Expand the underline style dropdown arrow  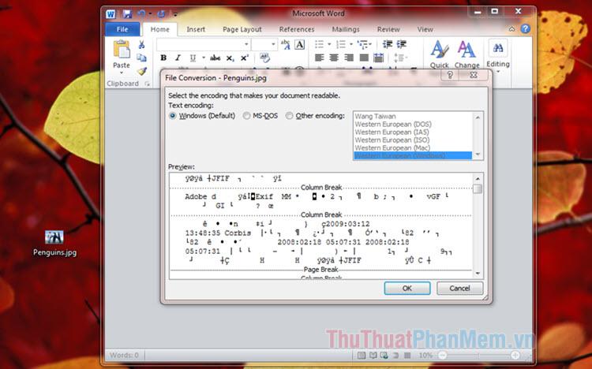(x=203, y=58)
